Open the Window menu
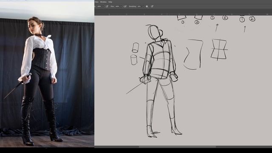This screenshot has width=272, height=153. [x=103, y=2]
